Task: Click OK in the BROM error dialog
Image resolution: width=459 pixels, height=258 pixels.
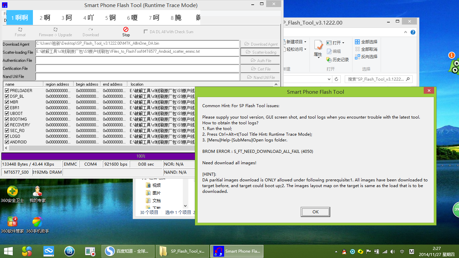Action: pyautogui.click(x=316, y=212)
